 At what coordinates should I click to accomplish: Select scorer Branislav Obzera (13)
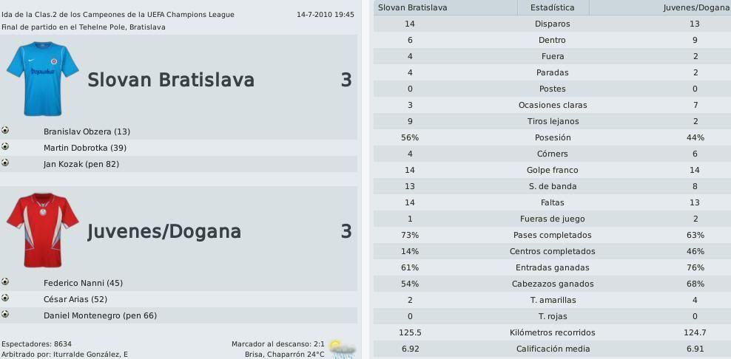(x=87, y=131)
